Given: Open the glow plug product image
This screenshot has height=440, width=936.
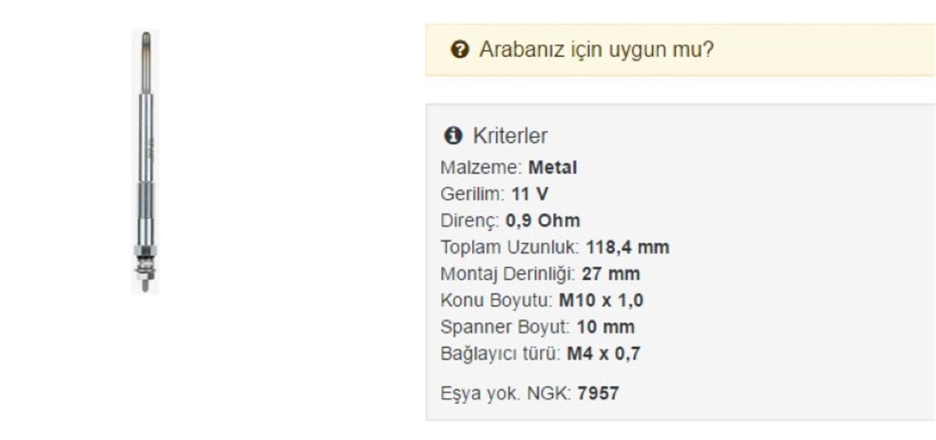Looking at the screenshot, I should [145, 162].
